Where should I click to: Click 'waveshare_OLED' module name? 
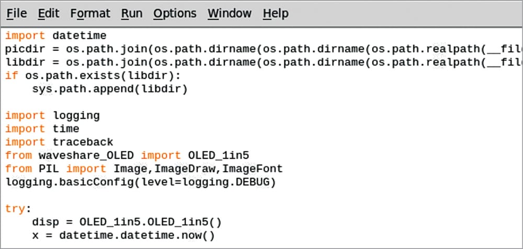[86, 156]
